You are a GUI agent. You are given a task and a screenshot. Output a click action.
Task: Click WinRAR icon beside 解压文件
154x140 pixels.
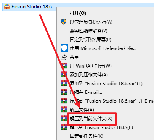64,109
